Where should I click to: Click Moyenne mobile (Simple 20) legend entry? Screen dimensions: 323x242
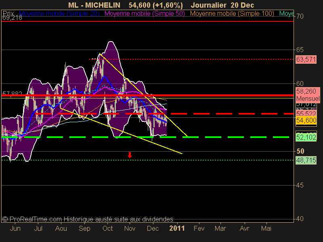(59, 14)
